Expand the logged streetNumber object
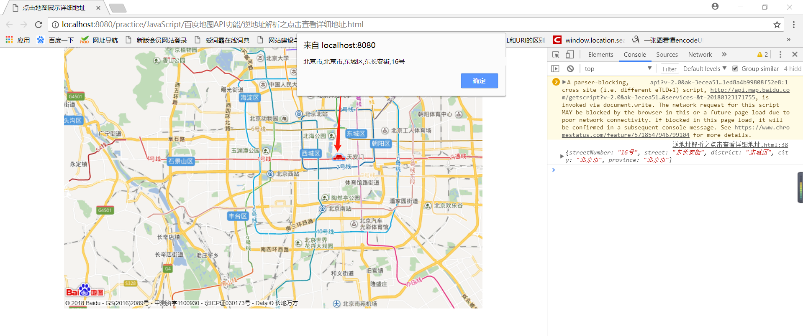Screen dimensions: 803x336 click(562, 156)
